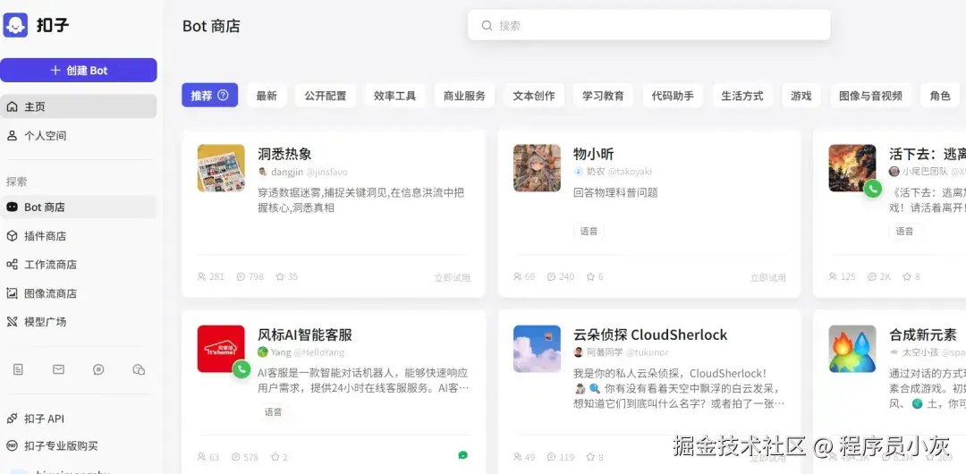
Task: Open the WeChat icon in sidebar
Action: (139, 369)
